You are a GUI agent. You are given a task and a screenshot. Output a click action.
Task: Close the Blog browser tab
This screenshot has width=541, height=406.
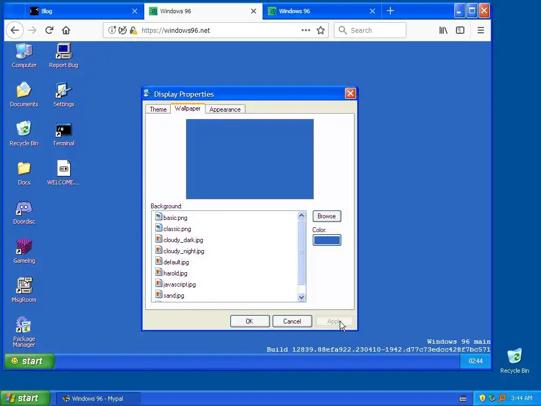coord(135,11)
